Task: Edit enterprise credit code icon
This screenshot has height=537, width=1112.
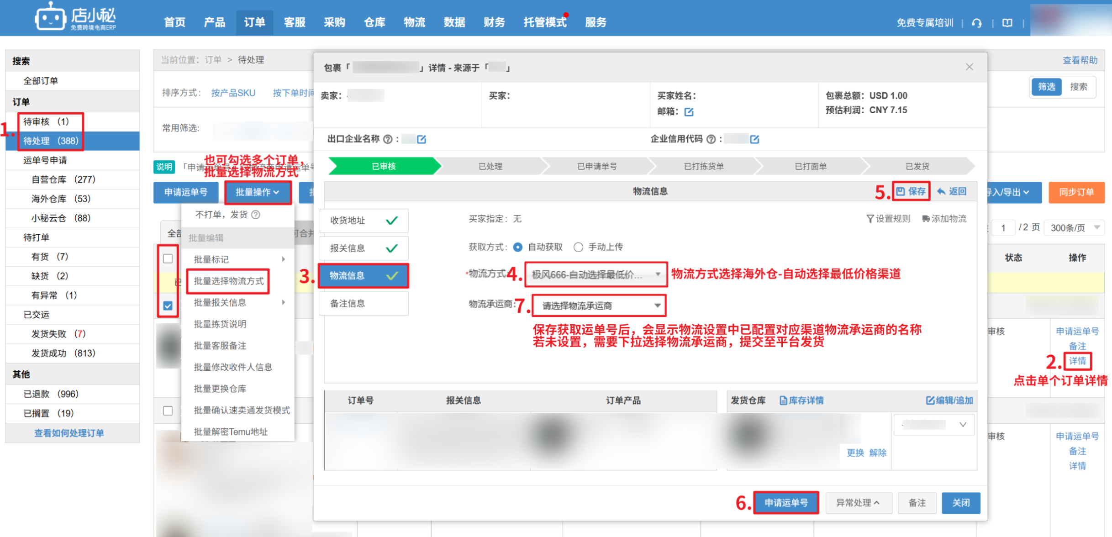Action: [754, 139]
